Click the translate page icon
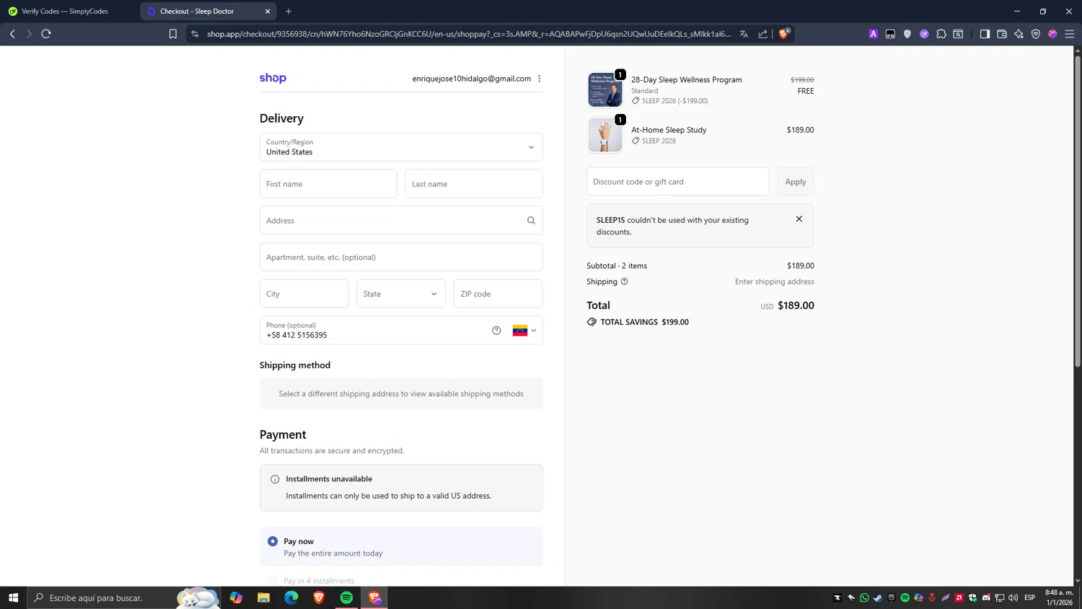Image resolution: width=1082 pixels, height=609 pixels. tap(744, 34)
